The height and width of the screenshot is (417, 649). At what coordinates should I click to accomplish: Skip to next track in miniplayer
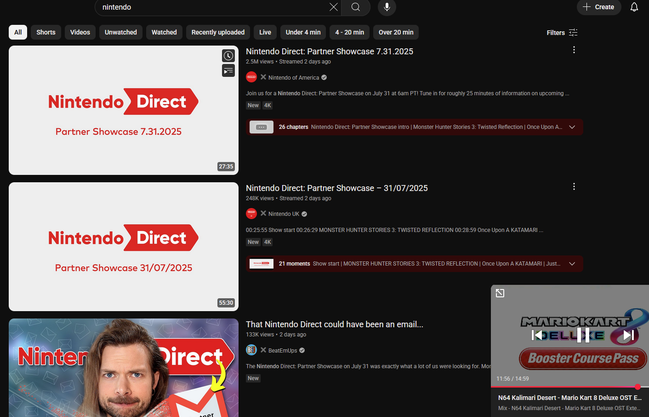pyautogui.click(x=628, y=335)
